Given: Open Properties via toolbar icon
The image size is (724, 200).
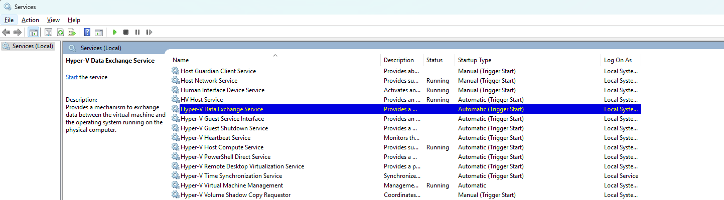Looking at the screenshot, I should click(48, 32).
